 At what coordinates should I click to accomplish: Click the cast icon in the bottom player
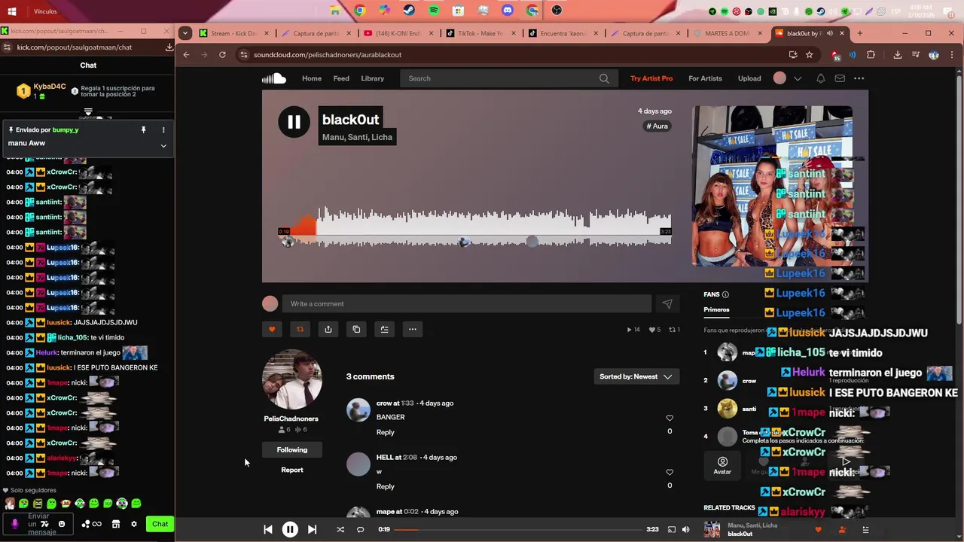point(672,529)
